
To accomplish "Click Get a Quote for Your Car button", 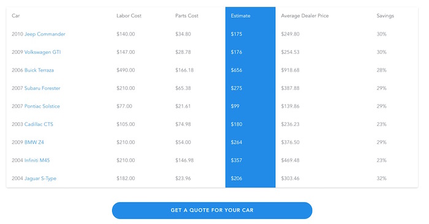I will [x=212, y=211].
